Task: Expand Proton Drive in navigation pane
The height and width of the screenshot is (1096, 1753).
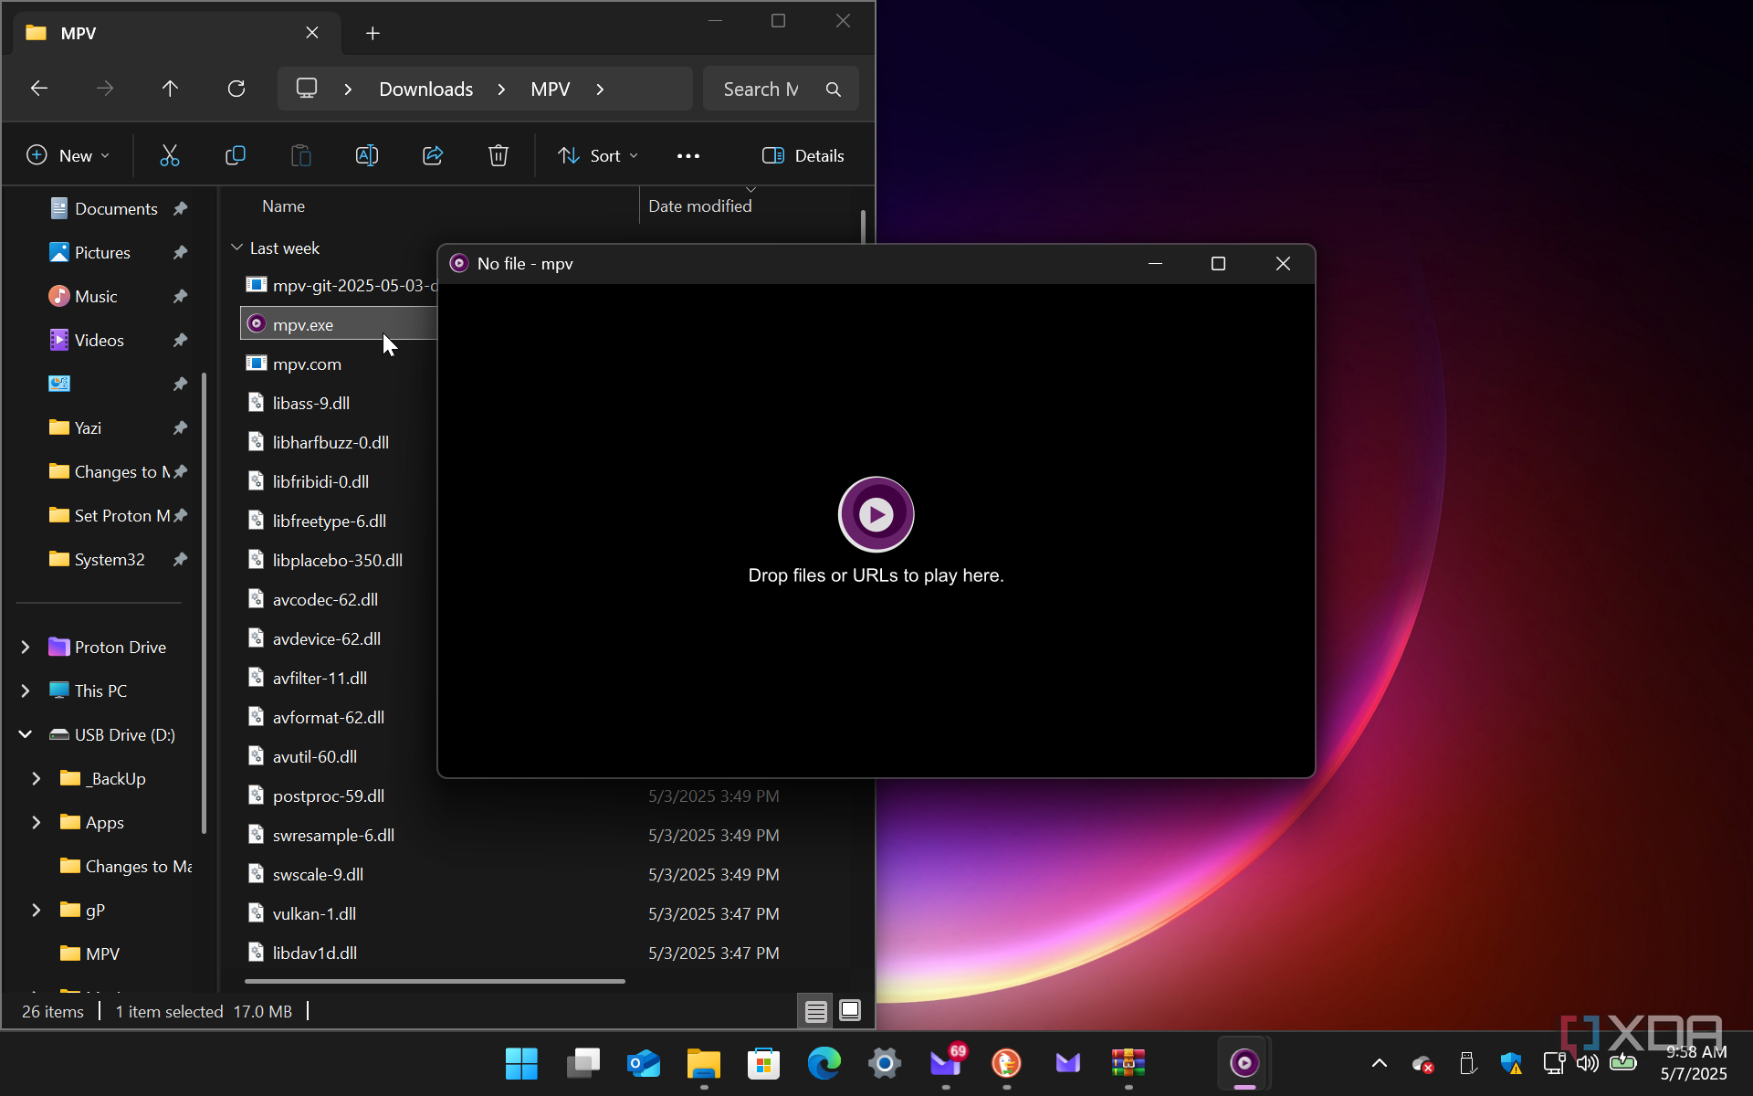Action: [26, 648]
